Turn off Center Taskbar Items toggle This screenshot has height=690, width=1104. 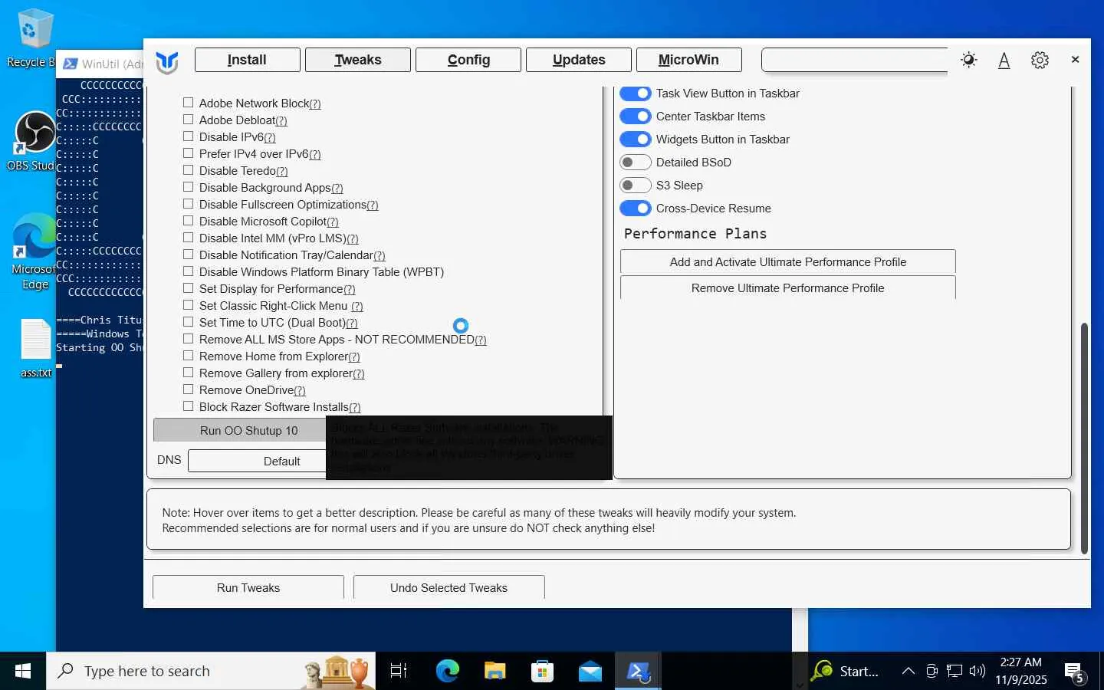[x=635, y=116]
